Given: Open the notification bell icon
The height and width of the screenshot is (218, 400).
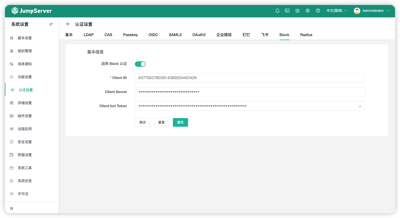Looking at the screenshot, I should coord(277,11).
